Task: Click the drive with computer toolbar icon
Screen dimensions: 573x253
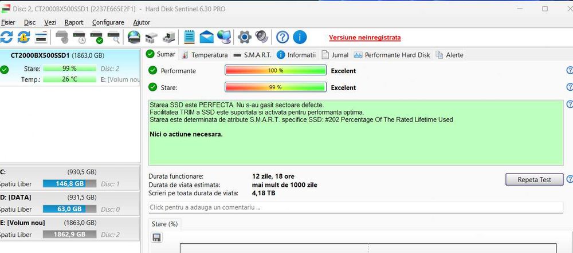Action: [168, 37]
